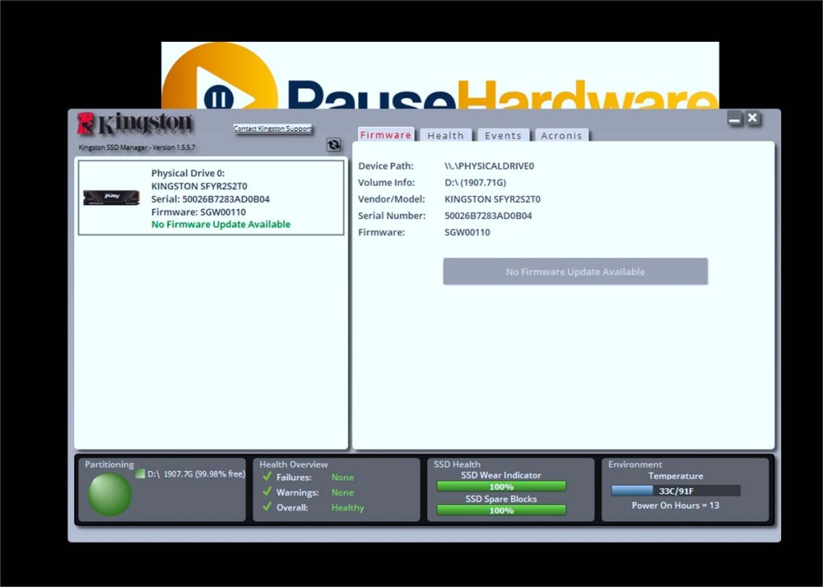Close the Kingston SSD Manager window
Viewport: 823px width, 587px height.
(753, 118)
